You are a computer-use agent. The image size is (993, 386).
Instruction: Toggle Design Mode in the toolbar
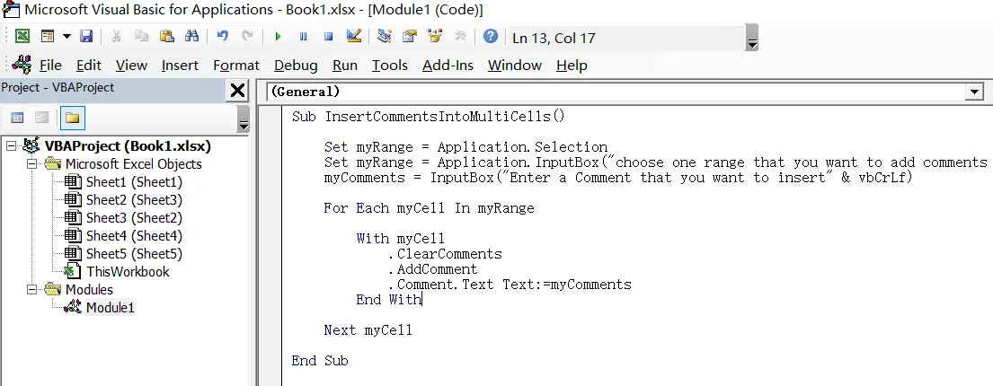tap(354, 37)
